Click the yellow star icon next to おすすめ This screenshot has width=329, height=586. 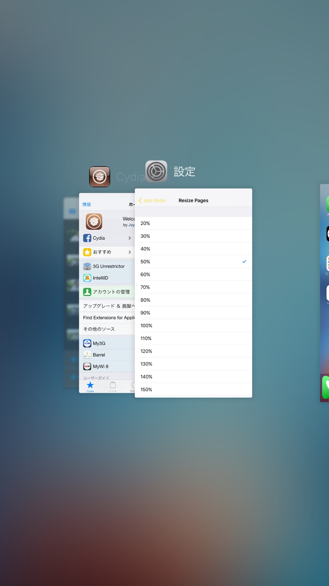tap(87, 252)
